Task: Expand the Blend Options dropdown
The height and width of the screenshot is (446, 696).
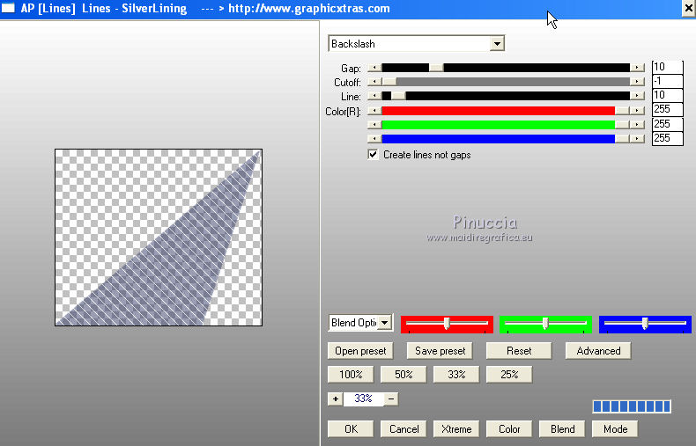Action: coord(385,322)
